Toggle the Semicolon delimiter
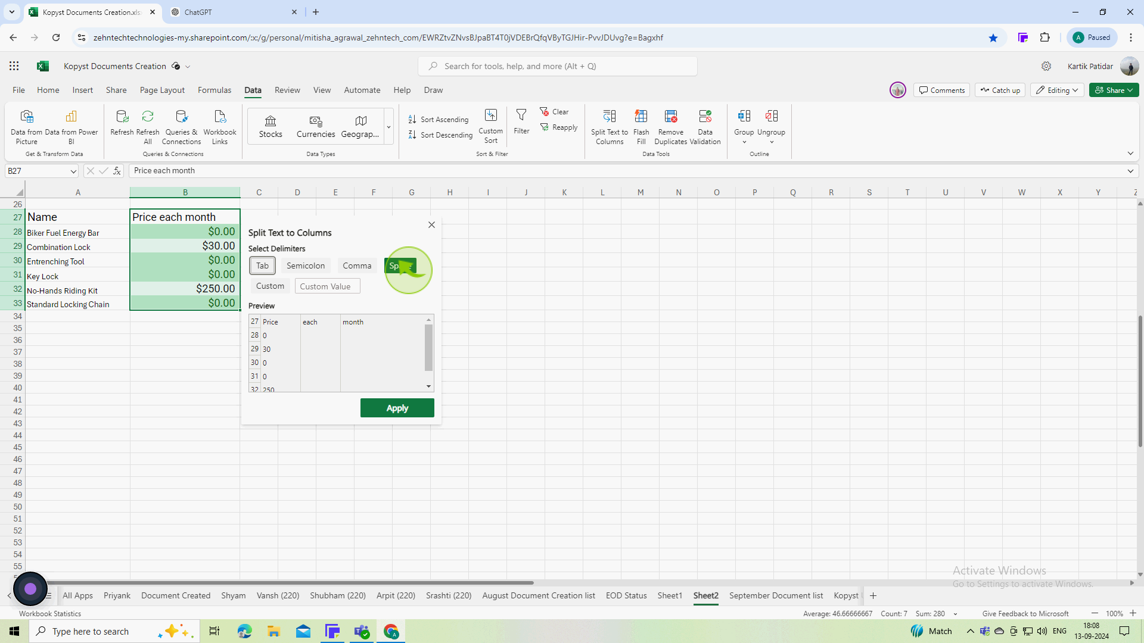 [x=306, y=266]
